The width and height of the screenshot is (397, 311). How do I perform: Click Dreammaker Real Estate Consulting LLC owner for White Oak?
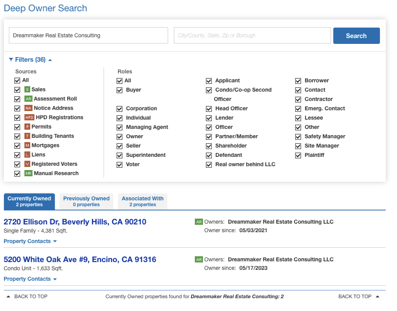pyautogui.click(x=281, y=260)
